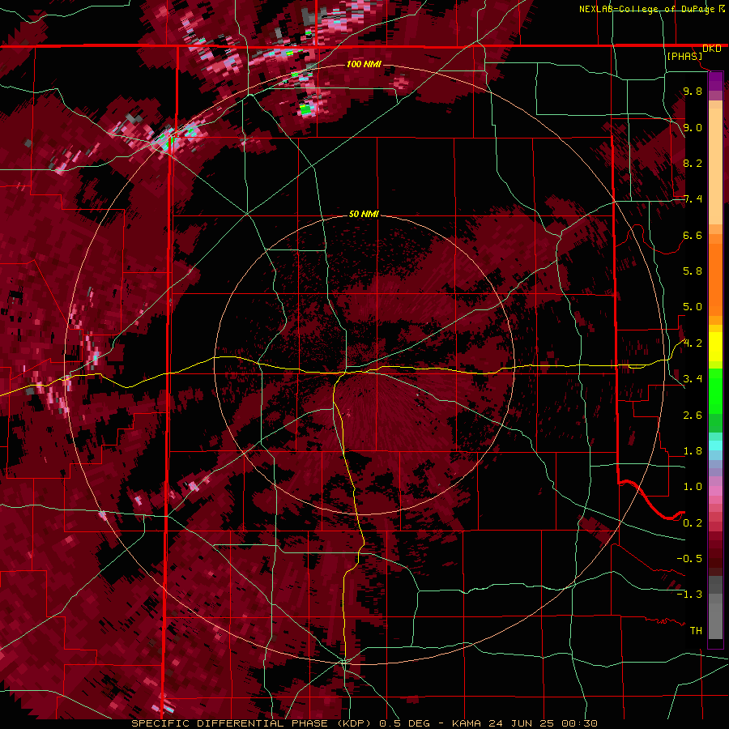Click the 1.0 value on color scale
The height and width of the screenshot is (729, 729).
coord(693,487)
